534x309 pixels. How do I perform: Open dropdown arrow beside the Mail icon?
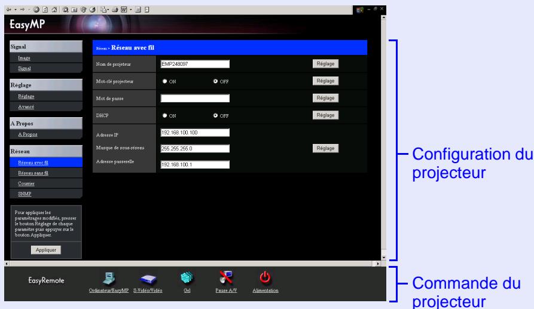tap(108, 10)
